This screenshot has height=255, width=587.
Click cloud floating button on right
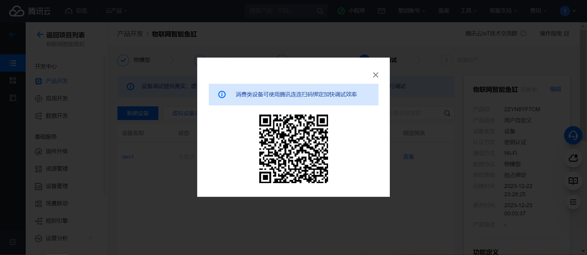[573, 158]
